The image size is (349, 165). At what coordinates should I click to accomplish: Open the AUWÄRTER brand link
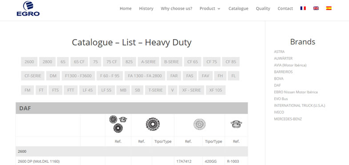pyautogui.click(x=283, y=58)
